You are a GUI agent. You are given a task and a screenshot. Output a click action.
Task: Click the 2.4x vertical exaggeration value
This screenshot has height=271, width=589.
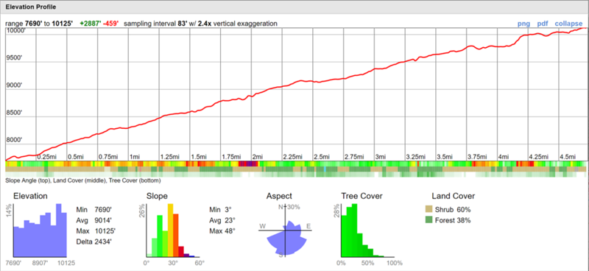205,24
